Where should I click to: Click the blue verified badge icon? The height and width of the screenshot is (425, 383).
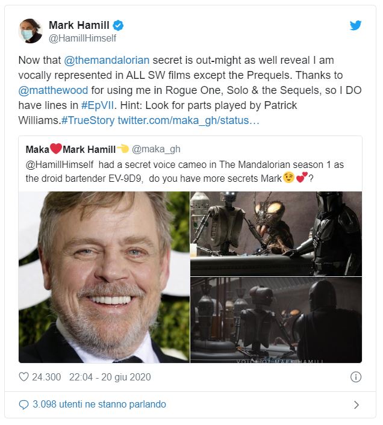click(x=118, y=25)
